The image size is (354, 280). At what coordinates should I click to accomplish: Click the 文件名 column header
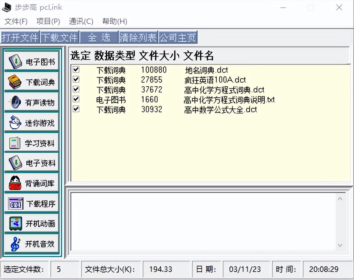point(198,56)
